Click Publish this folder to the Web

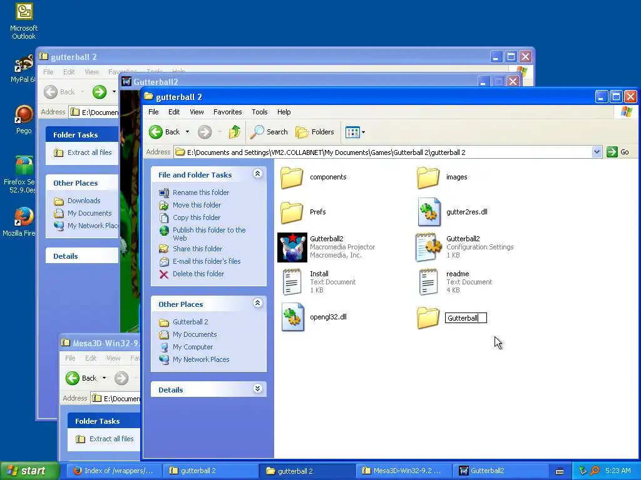tap(209, 234)
